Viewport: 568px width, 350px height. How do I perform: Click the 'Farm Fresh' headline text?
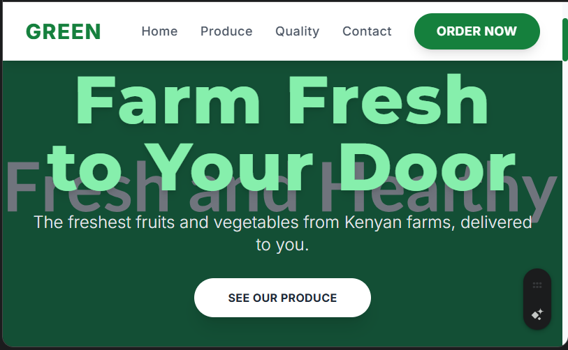pyautogui.click(x=282, y=100)
